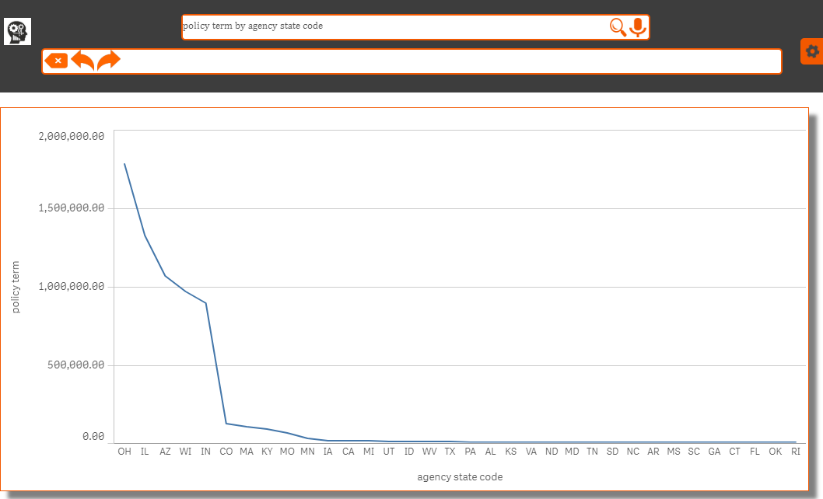Click the AR x-axis label
The height and width of the screenshot is (499, 823).
click(x=653, y=452)
